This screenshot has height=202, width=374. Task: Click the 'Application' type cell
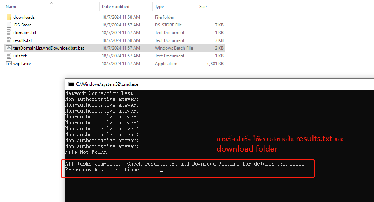pyautogui.click(x=166, y=64)
